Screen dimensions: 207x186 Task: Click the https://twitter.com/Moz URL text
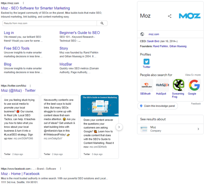click(x=14, y=86)
